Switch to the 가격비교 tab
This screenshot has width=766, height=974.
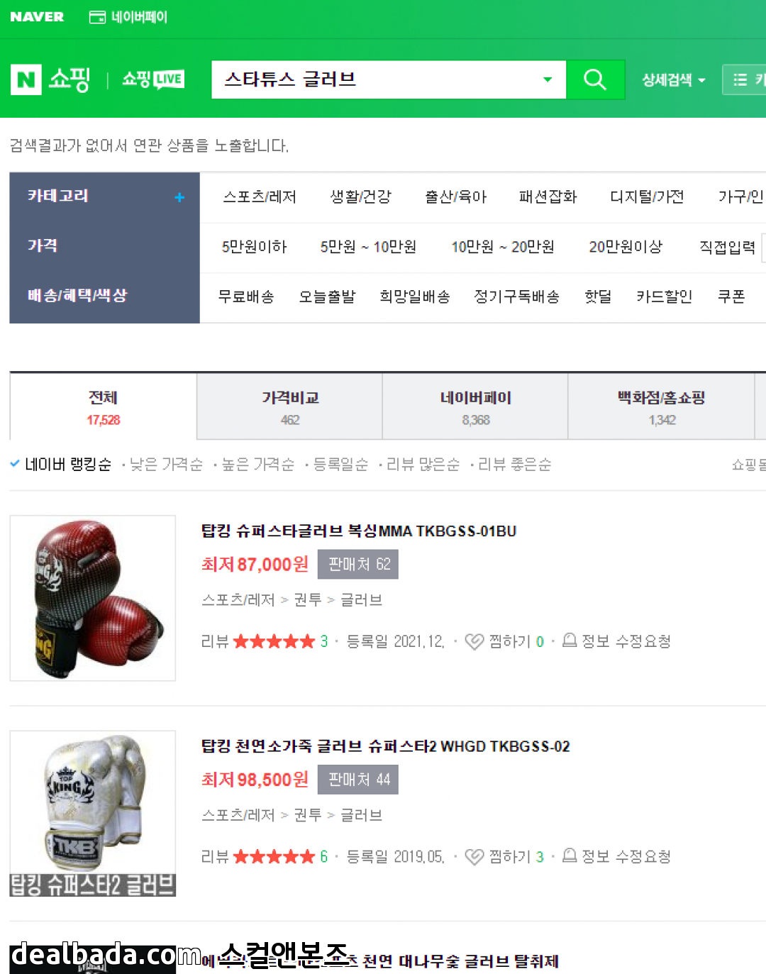pos(290,406)
